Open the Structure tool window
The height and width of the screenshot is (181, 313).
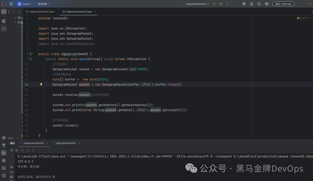(x=3, y=21)
